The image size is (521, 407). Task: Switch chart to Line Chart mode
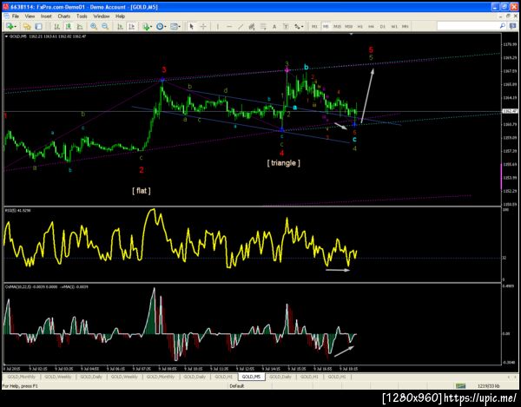(80, 27)
